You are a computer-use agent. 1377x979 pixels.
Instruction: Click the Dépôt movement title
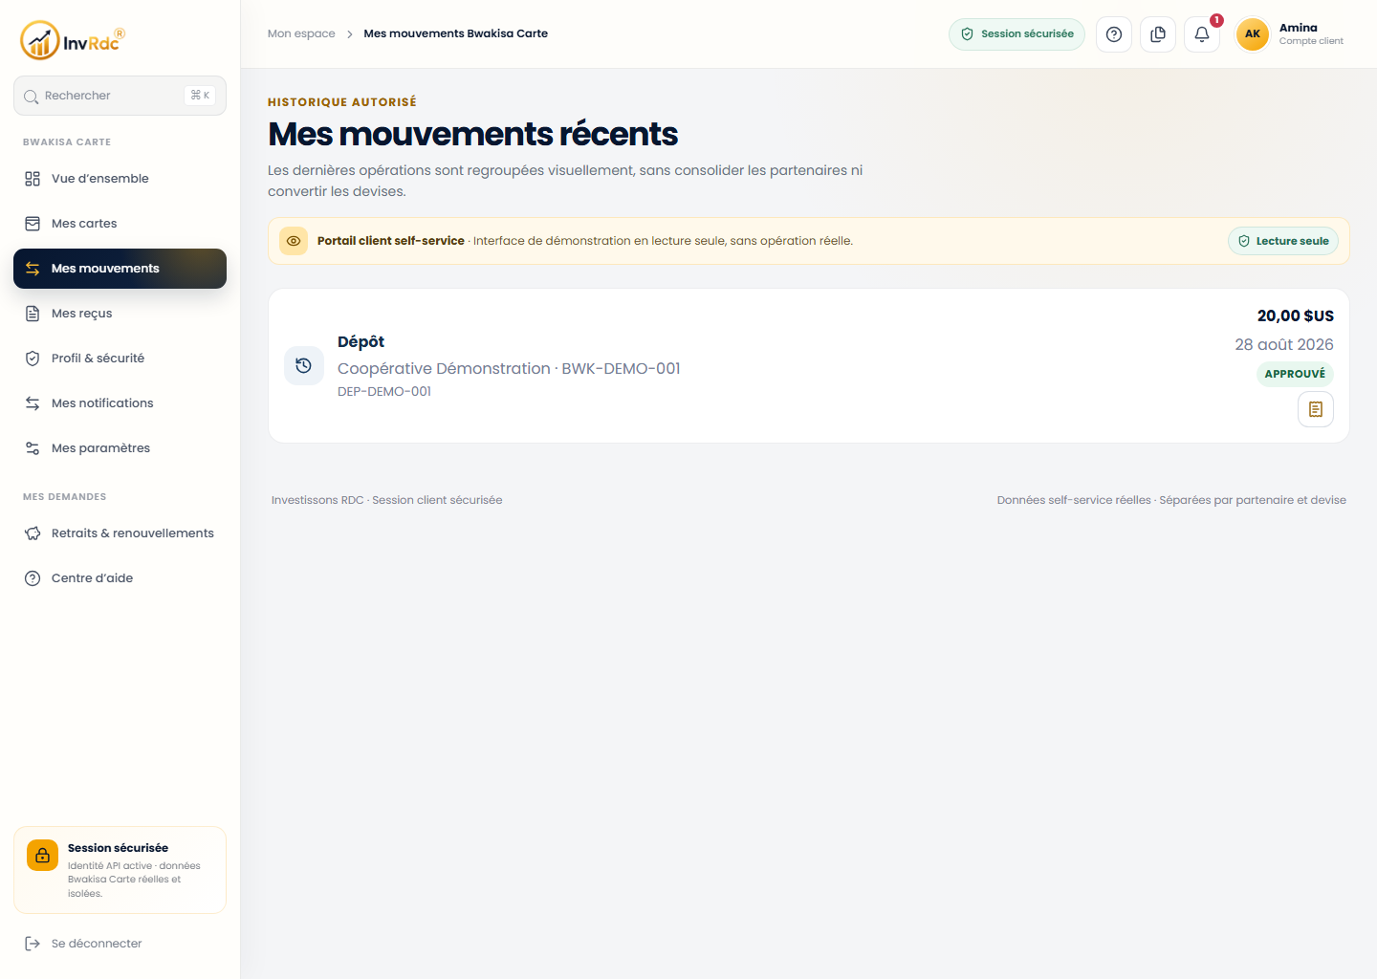coord(361,342)
